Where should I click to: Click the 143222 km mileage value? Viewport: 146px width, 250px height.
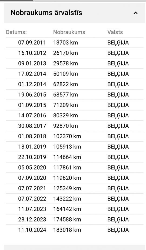pos(67,199)
